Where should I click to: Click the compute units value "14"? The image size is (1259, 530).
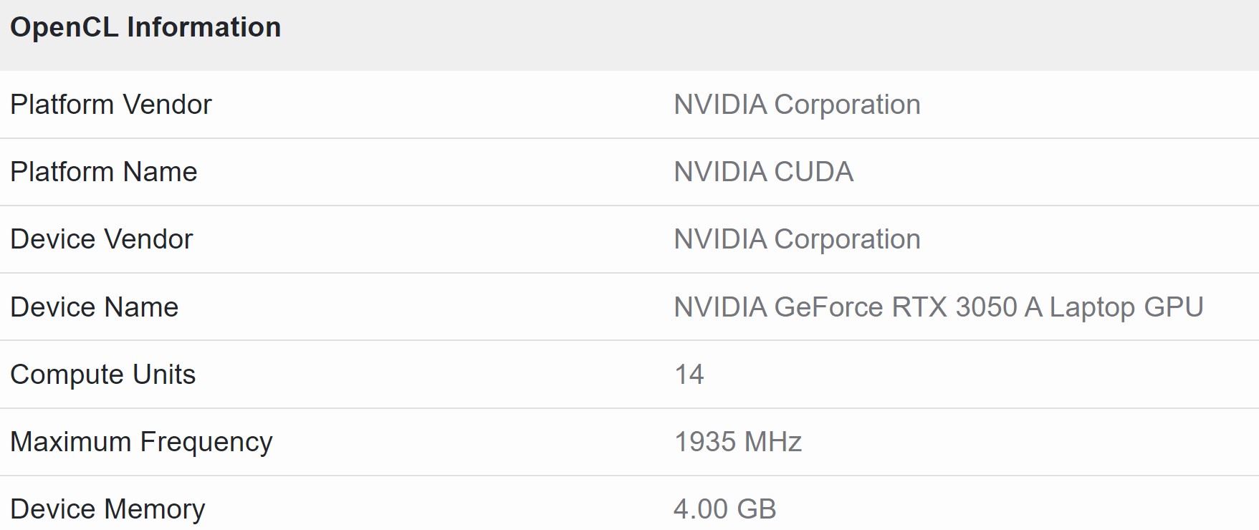click(689, 375)
